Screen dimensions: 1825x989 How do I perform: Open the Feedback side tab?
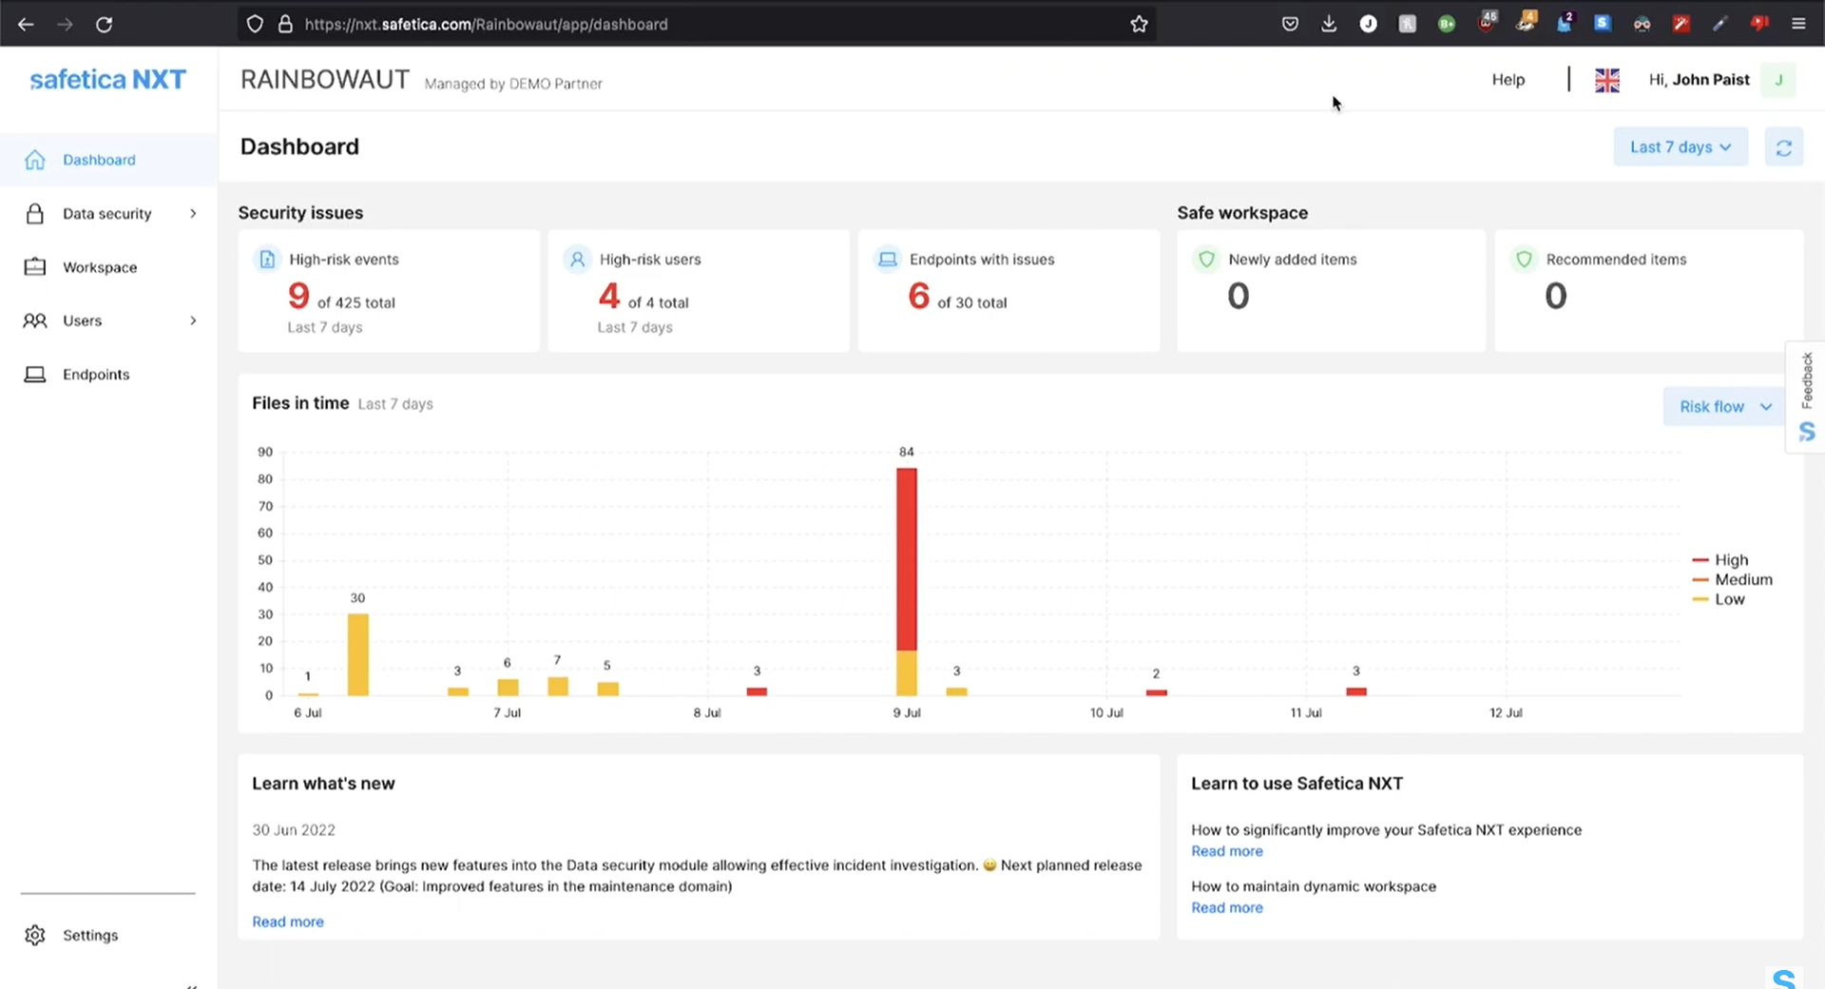(x=1806, y=380)
